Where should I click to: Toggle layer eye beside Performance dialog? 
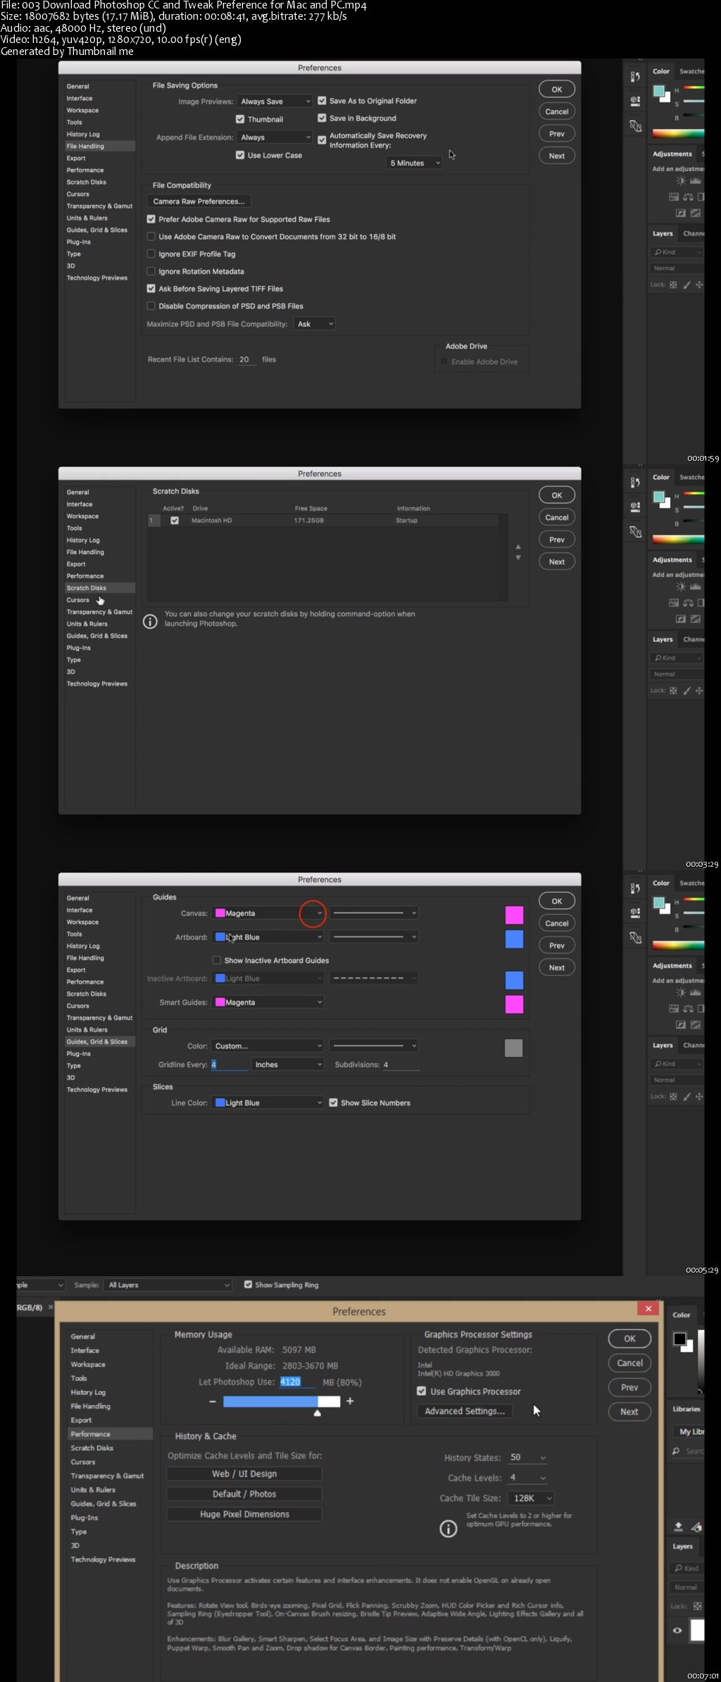pyautogui.click(x=677, y=1630)
